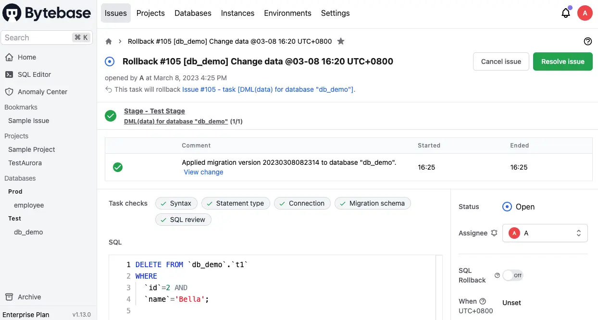Open the Assignee dropdown
This screenshot has width=598, height=320.
point(545,233)
